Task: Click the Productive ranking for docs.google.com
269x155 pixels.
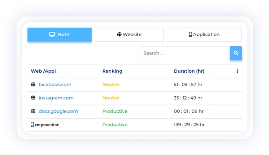Action: tap(115, 111)
